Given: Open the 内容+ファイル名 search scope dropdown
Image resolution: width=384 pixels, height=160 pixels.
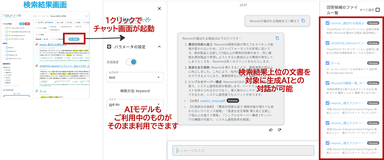Looking at the screenshot, I should point(40,16).
